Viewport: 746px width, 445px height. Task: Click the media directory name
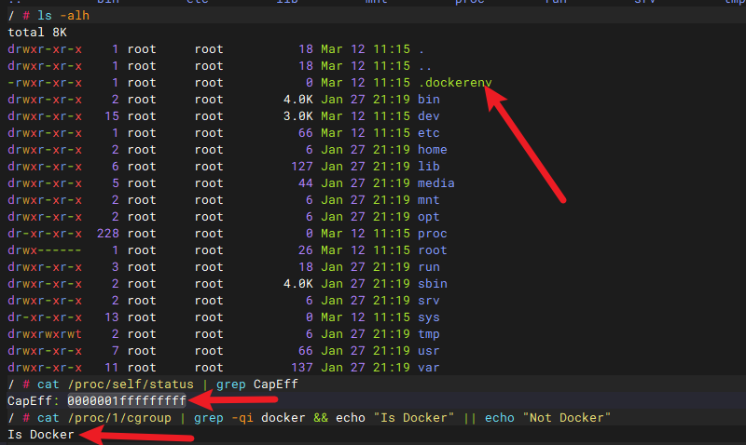click(436, 183)
